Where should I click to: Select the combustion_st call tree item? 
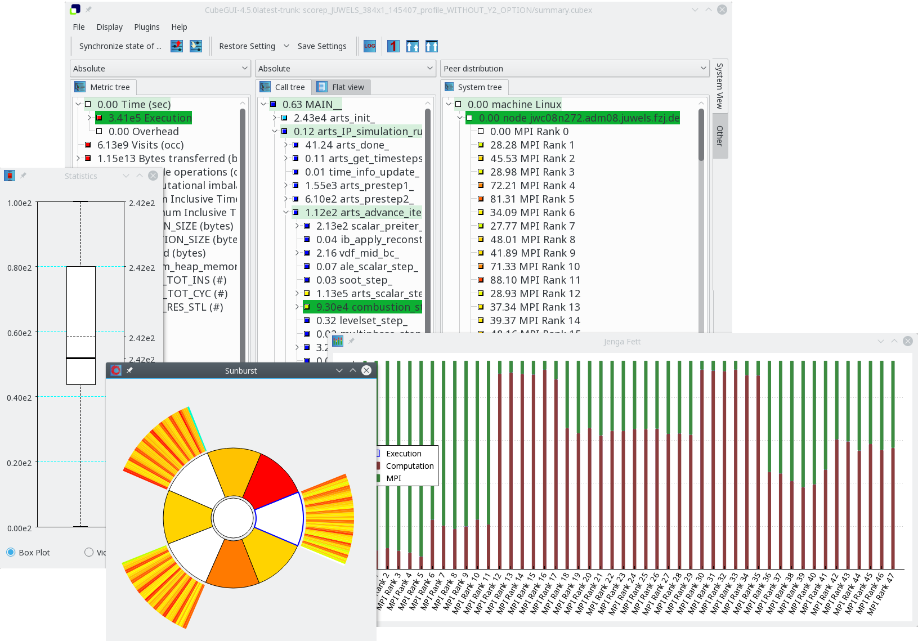[x=368, y=307]
